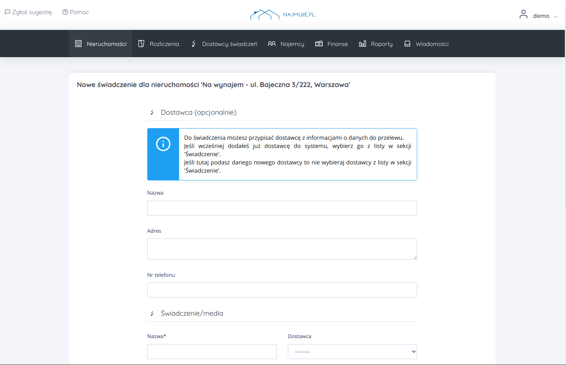Click the speech bubble icon beside Zgłoś sugestię
This screenshot has width=566, height=365.
click(7, 12)
